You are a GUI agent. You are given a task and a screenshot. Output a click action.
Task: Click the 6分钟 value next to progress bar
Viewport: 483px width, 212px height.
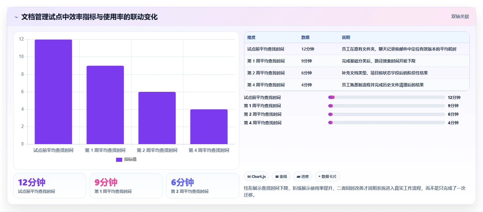[x=453, y=114]
